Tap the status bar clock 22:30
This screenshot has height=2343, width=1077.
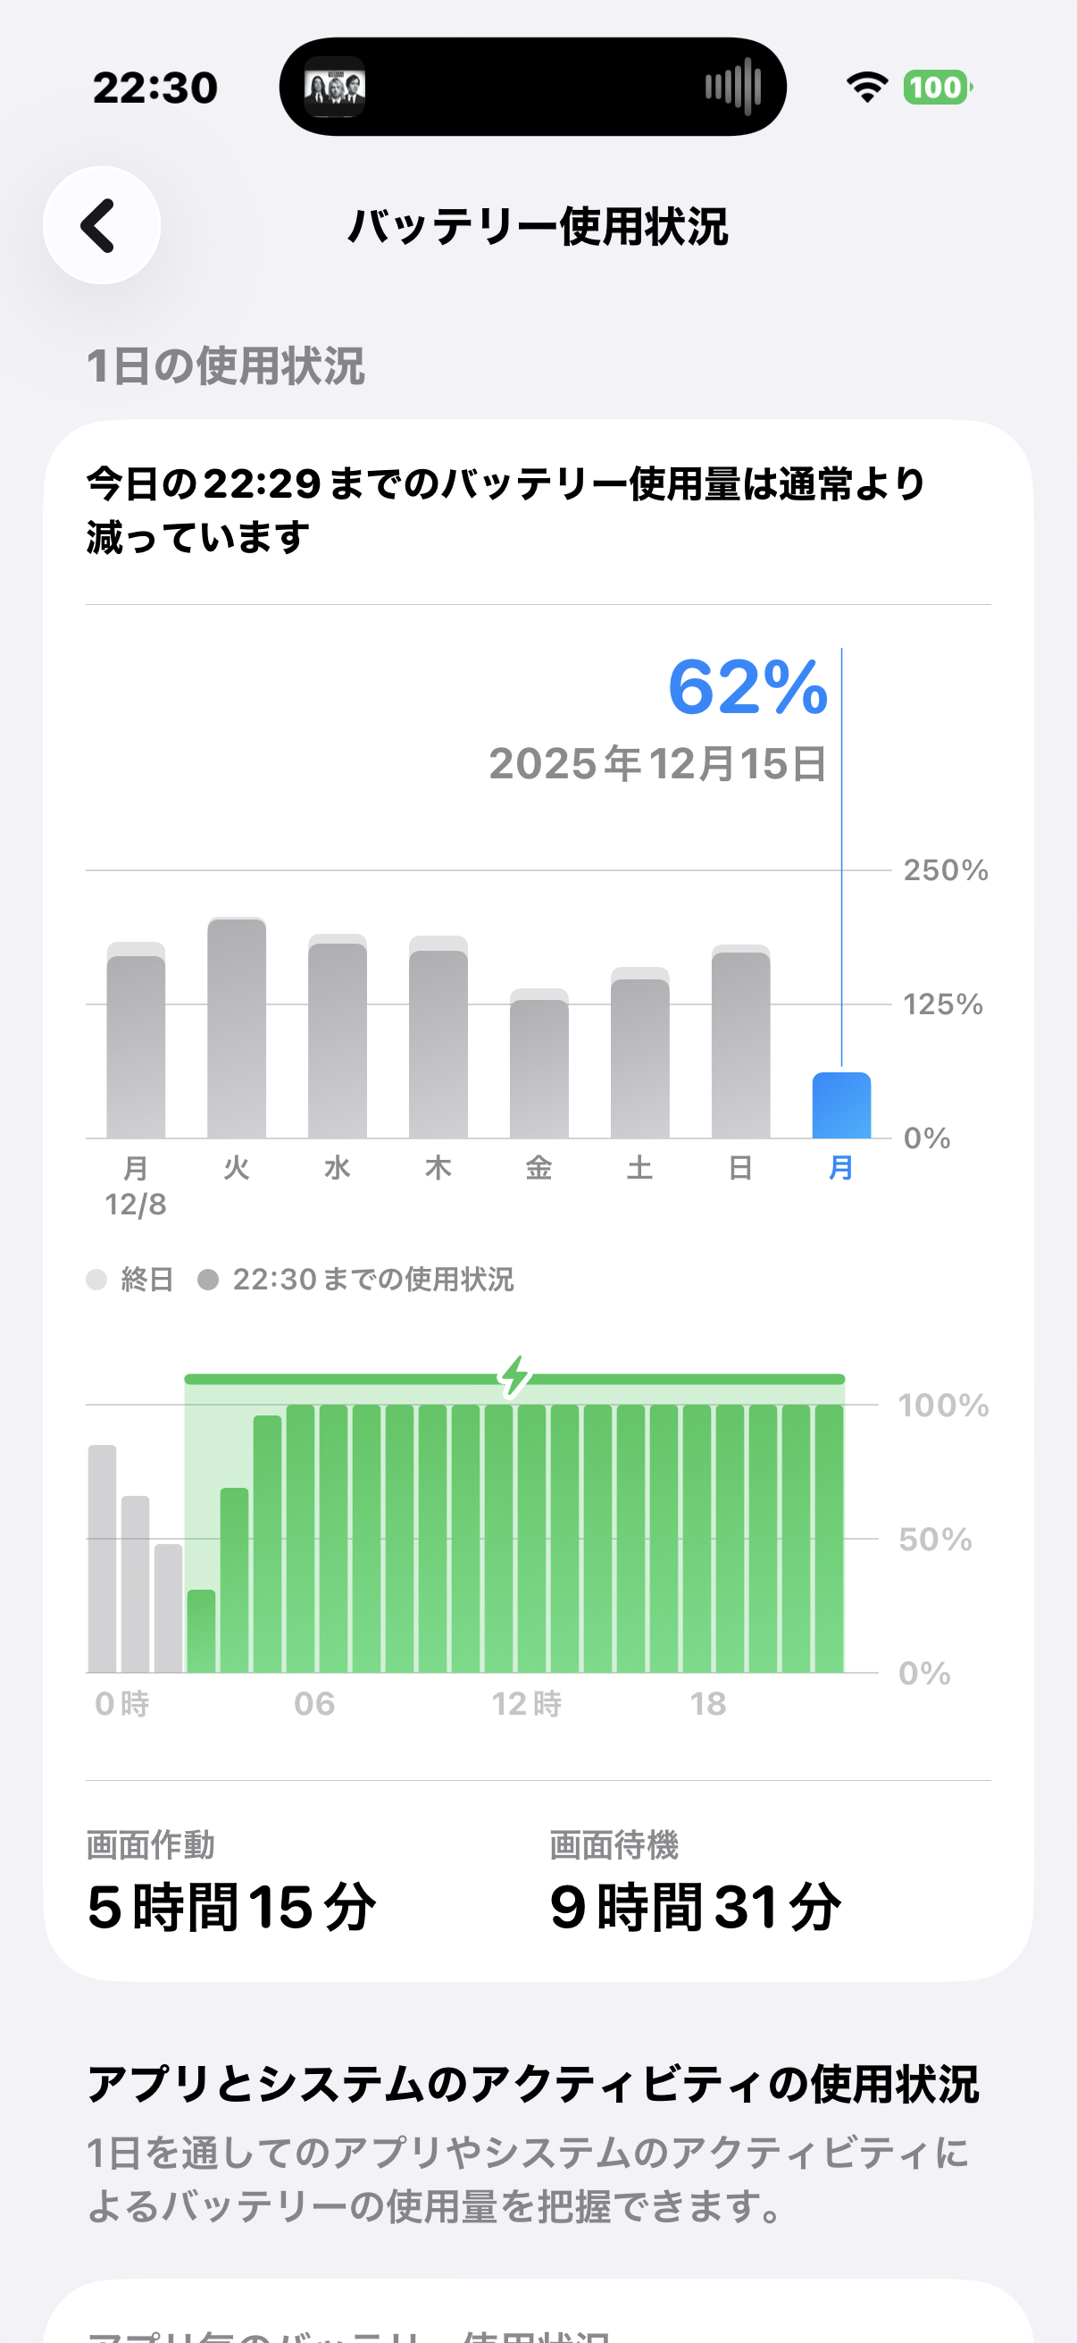coord(155,88)
